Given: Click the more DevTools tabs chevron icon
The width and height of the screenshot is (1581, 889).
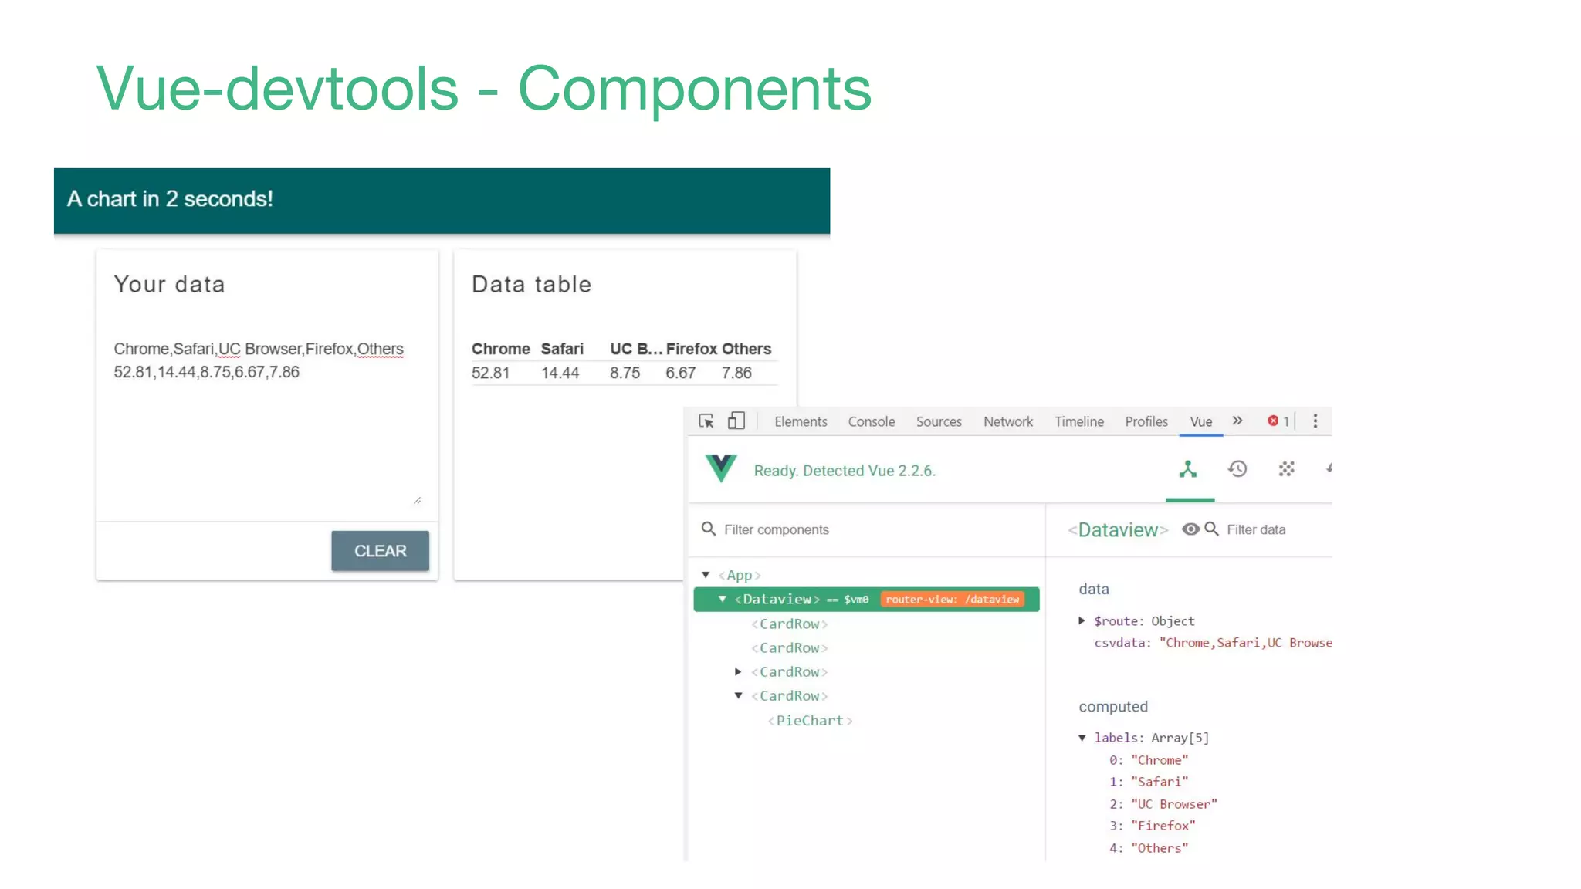Looking at the screenshot, I should click(x=1237, y=421).
